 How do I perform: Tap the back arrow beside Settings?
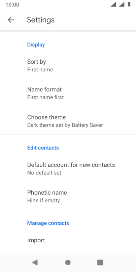11,20
